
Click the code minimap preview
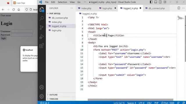(x=180, y=18)
